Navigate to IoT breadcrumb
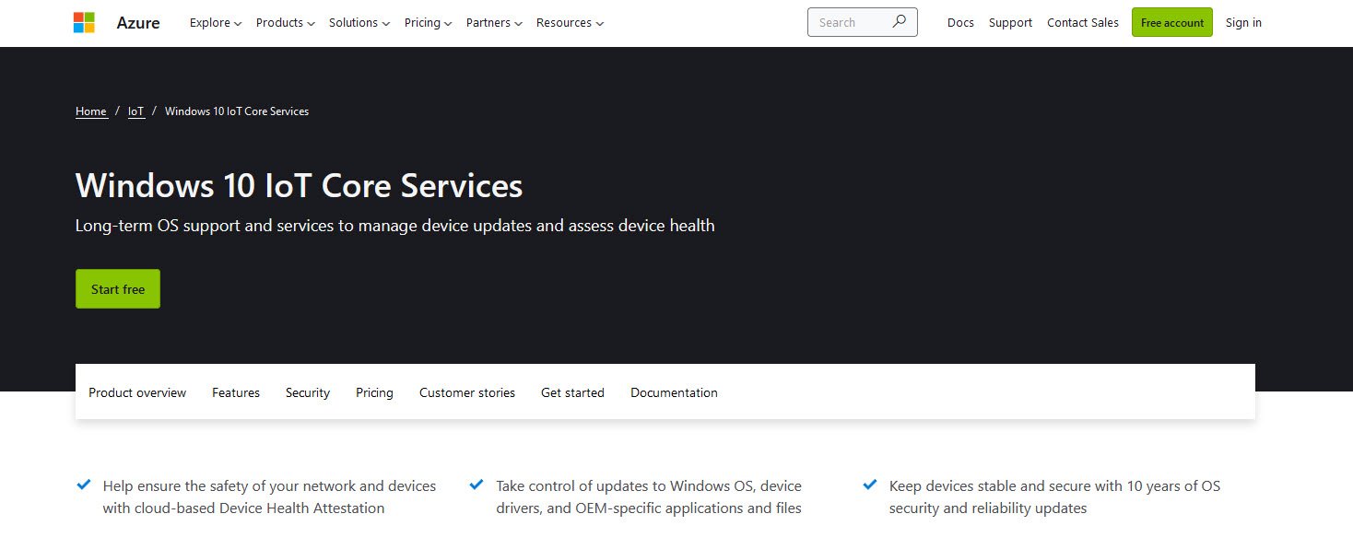This screenshot has height=549, width=1353. [x=136, y=111]
